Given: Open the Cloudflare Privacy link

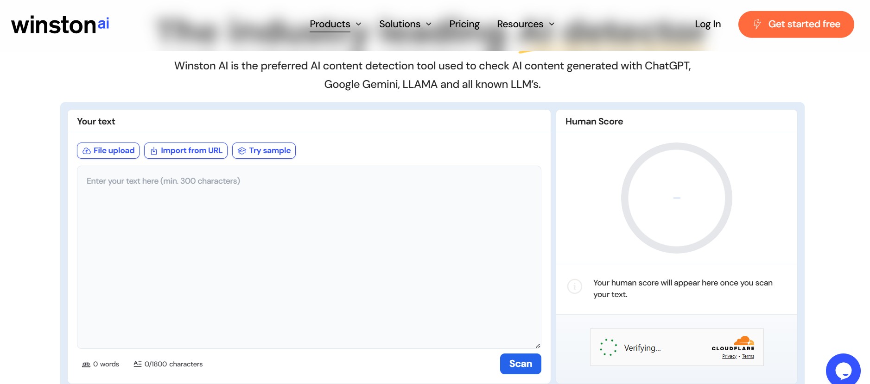Looking at the screenshot, I should (729, 356).
